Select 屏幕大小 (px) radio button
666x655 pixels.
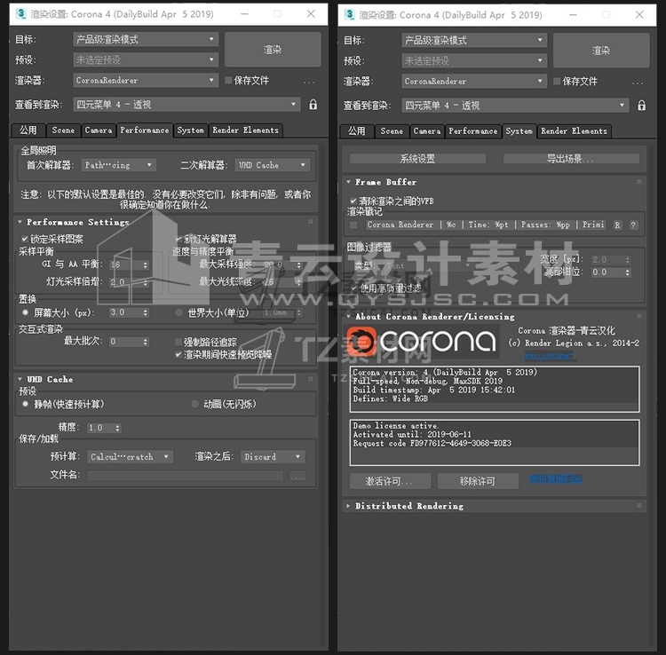coord(26,312)
